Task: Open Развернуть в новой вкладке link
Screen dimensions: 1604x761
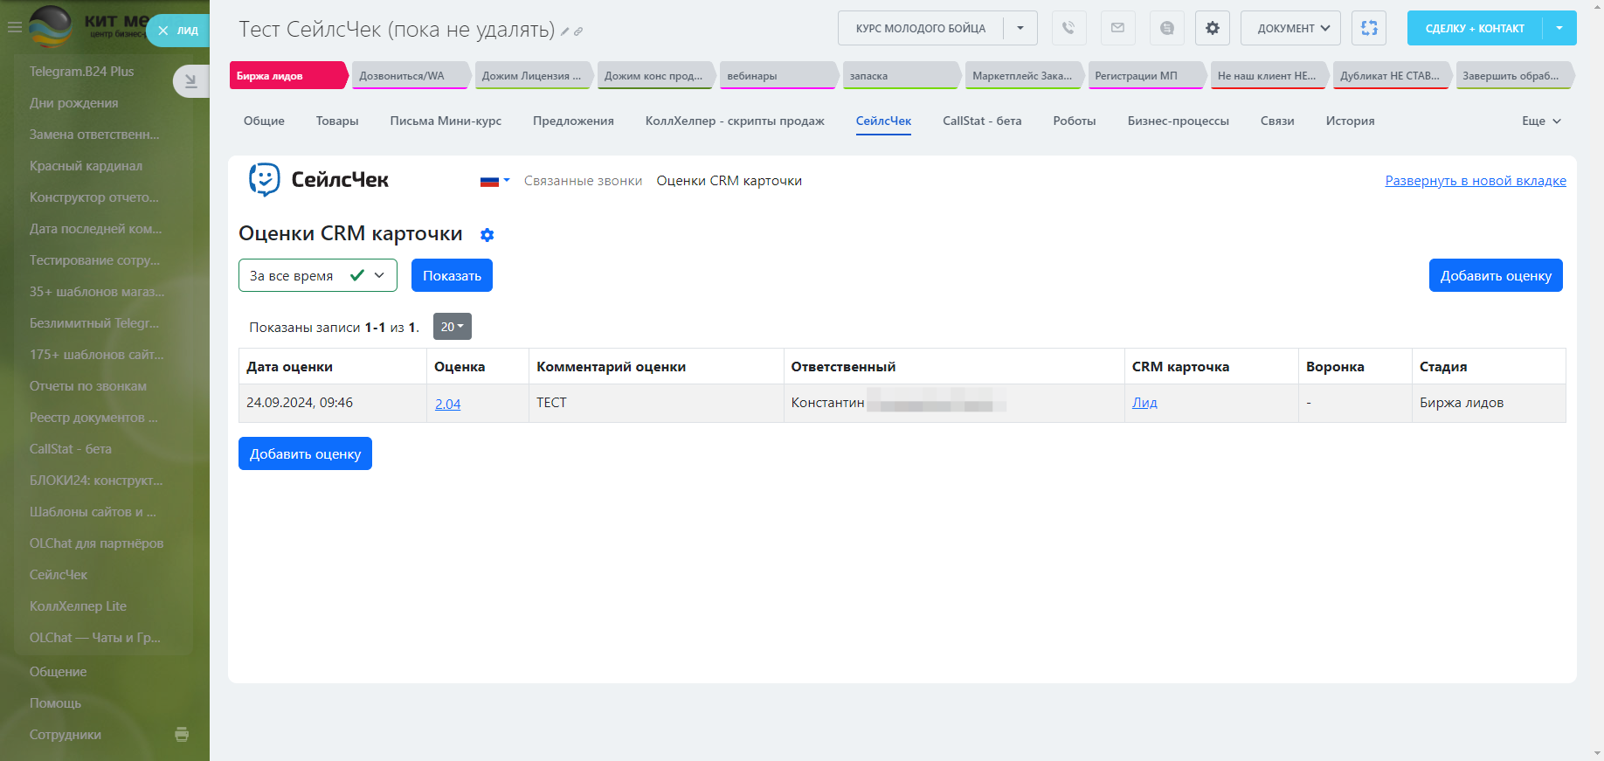Action: (1476, 181)
